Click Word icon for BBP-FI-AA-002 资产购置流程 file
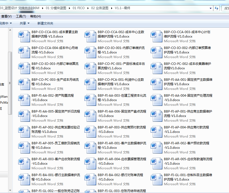 [24, 100]
